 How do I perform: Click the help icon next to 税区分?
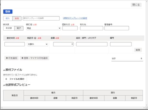[x=35, y=38]
